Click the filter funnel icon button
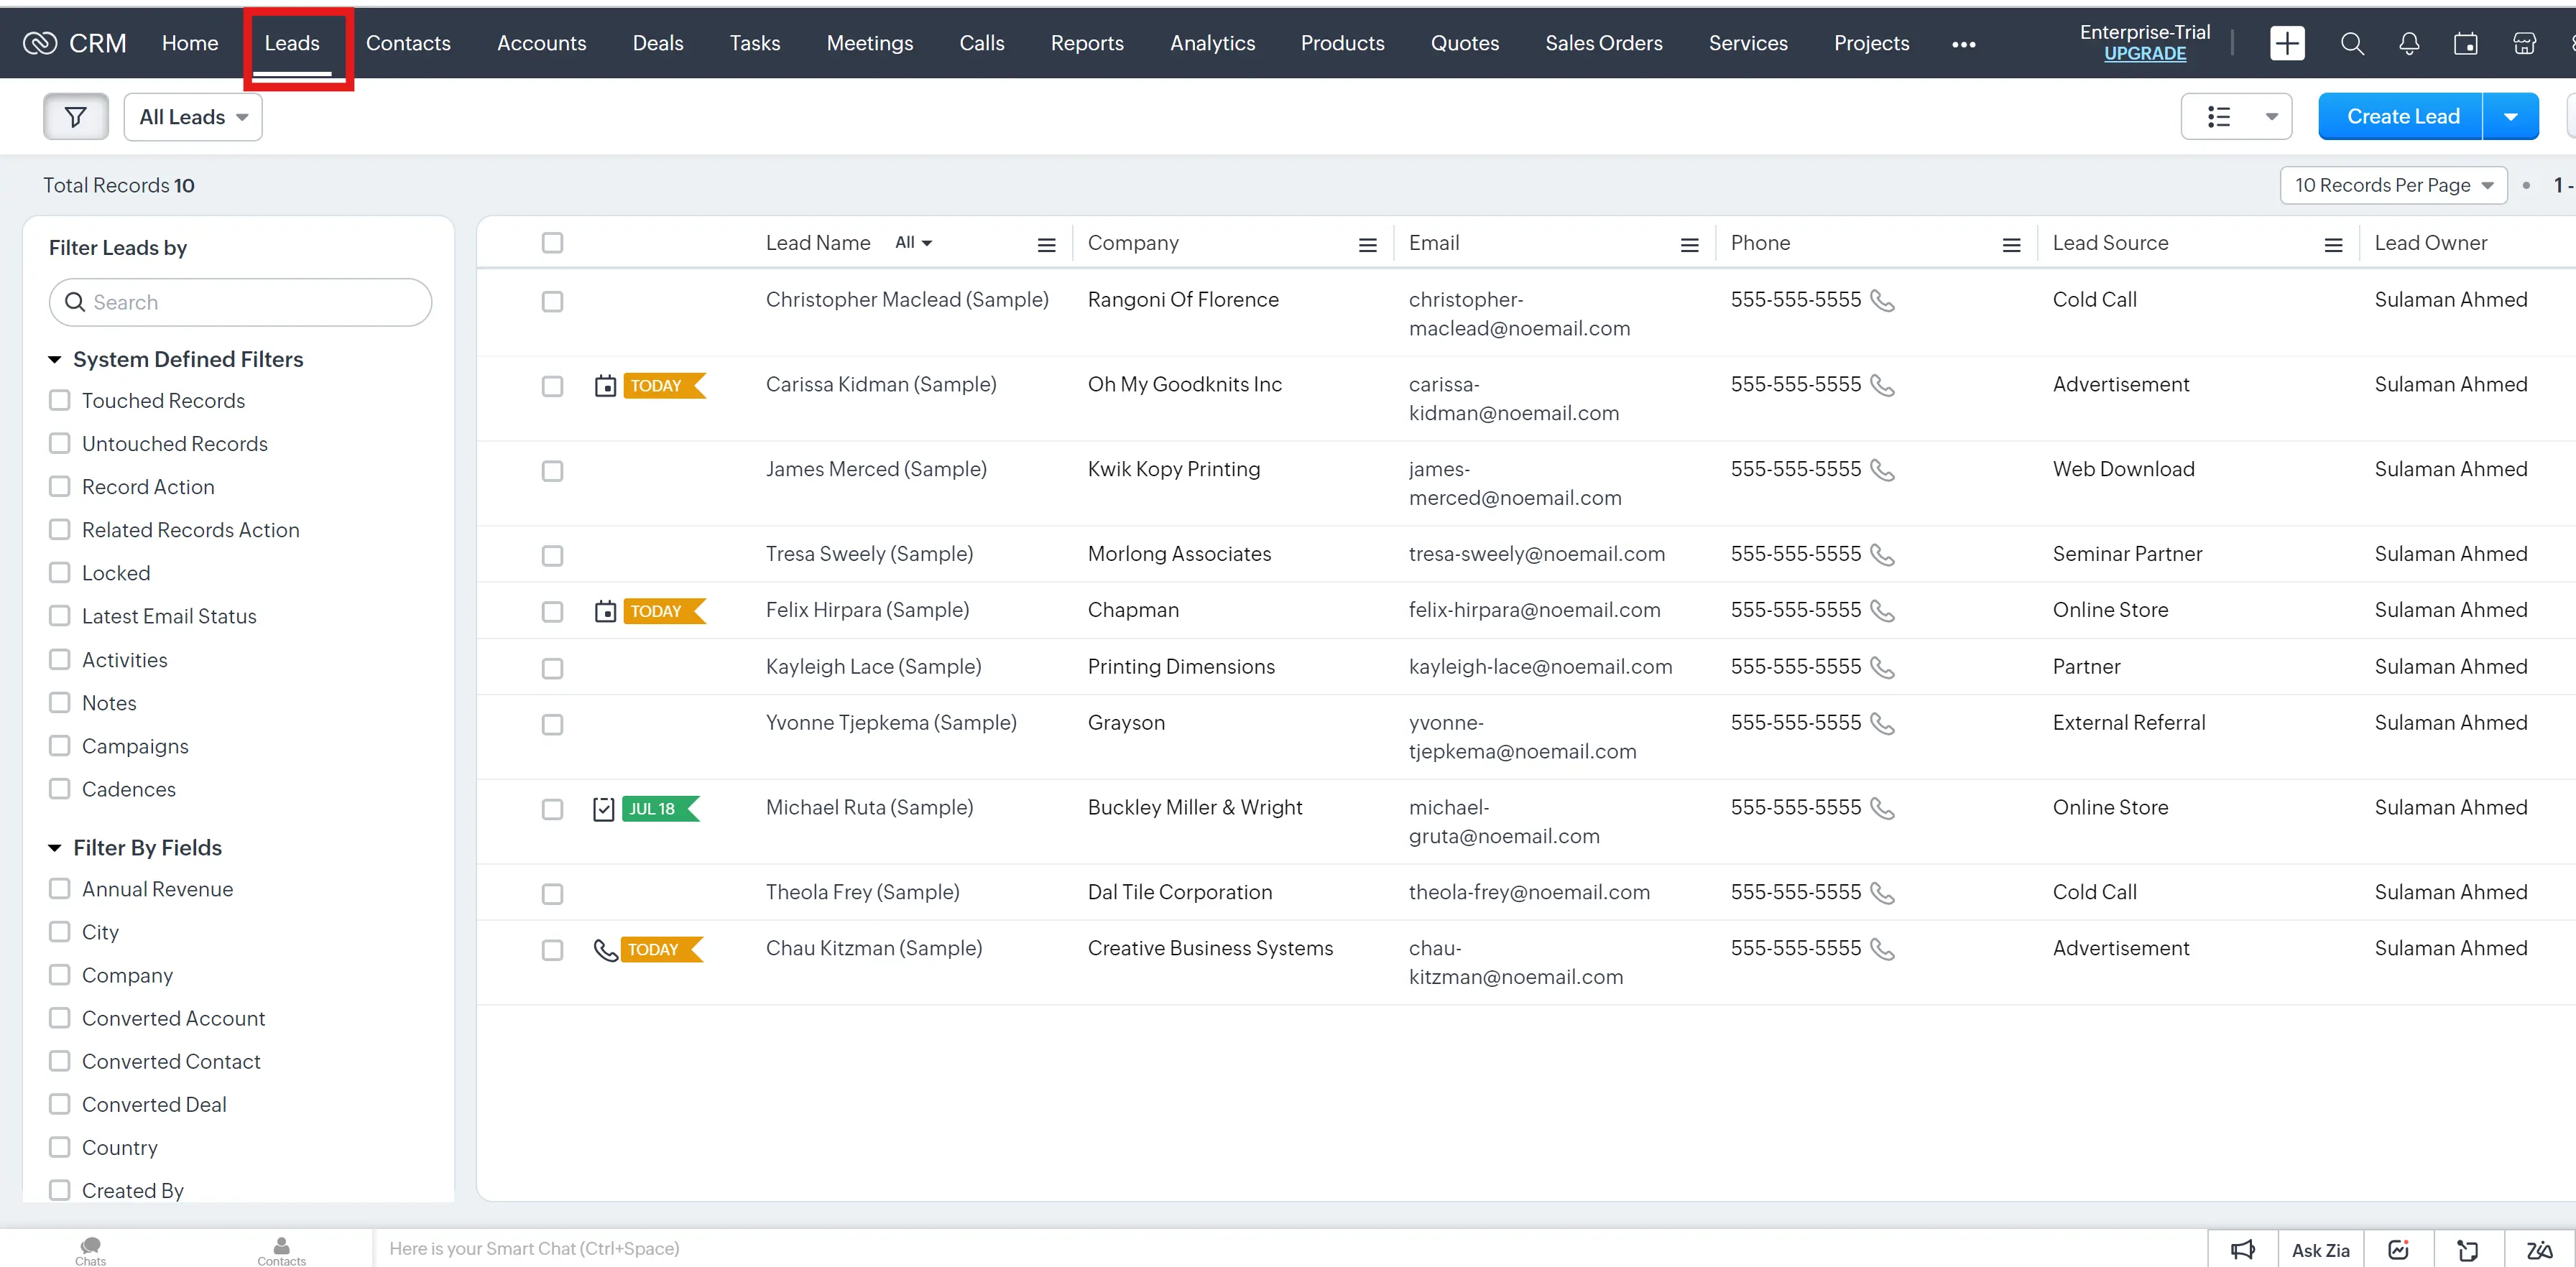 pyautogui.click(x=75, y=117)
